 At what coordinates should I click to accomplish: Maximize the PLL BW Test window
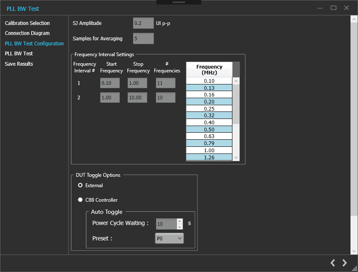click(333, 8)
